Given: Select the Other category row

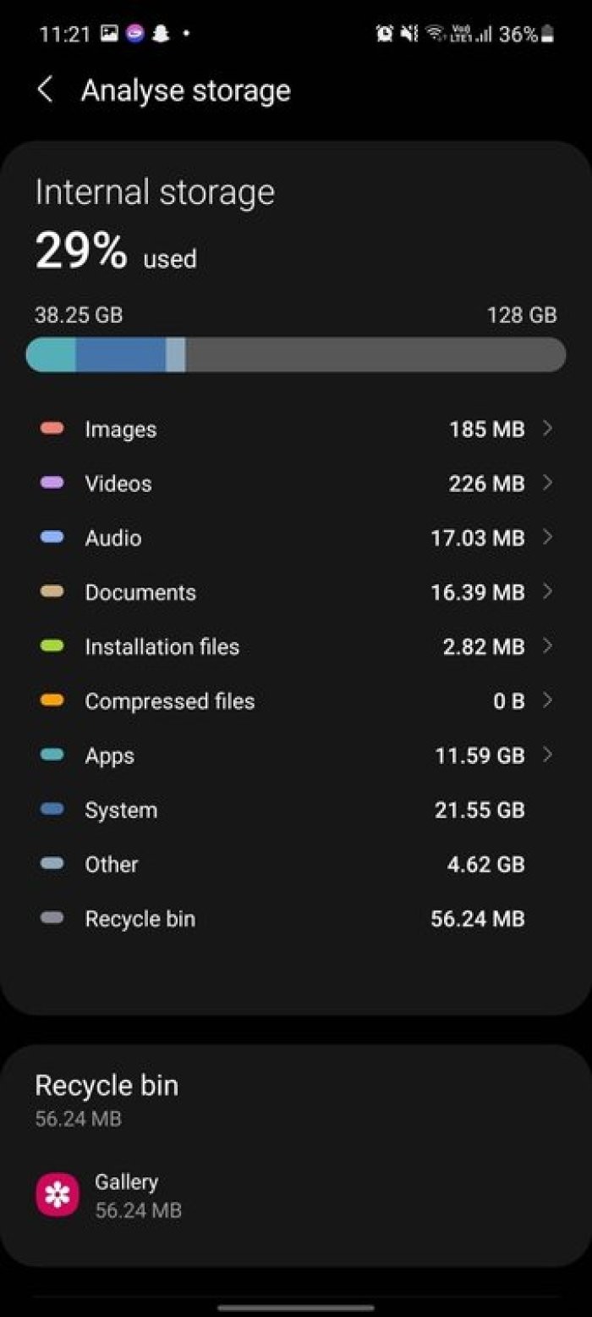Looking at the screenshot, I should (x=296, y=864).
